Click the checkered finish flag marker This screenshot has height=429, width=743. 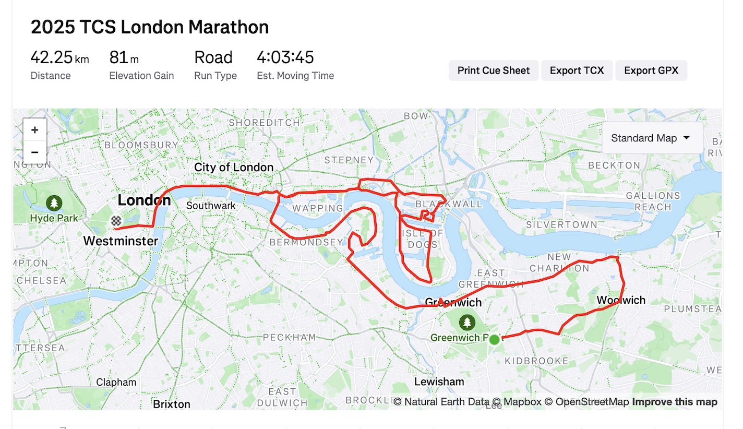pyautogui.click(x=116, y=222)
